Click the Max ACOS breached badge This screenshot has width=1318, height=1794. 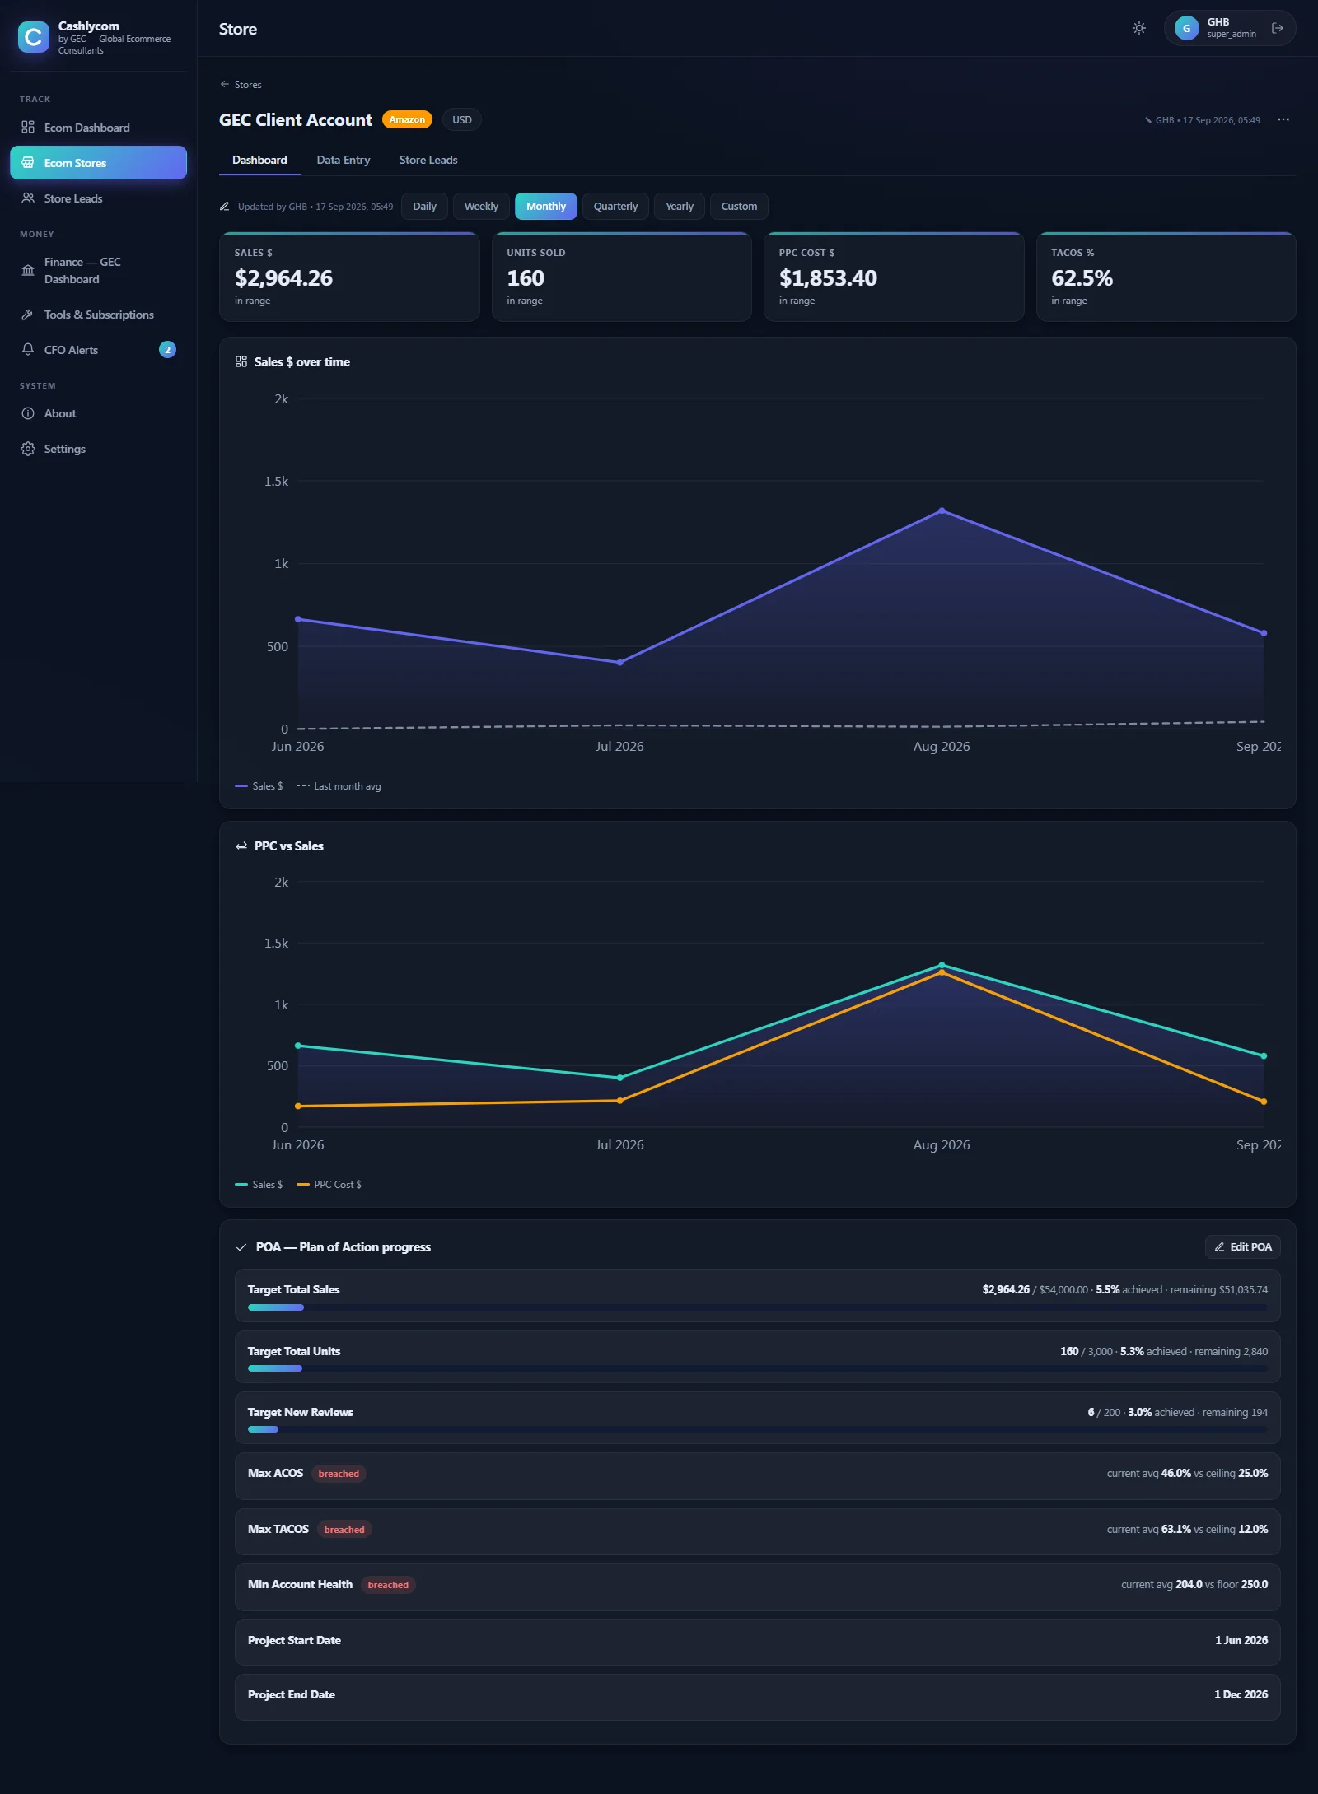tap(339, 1474)
